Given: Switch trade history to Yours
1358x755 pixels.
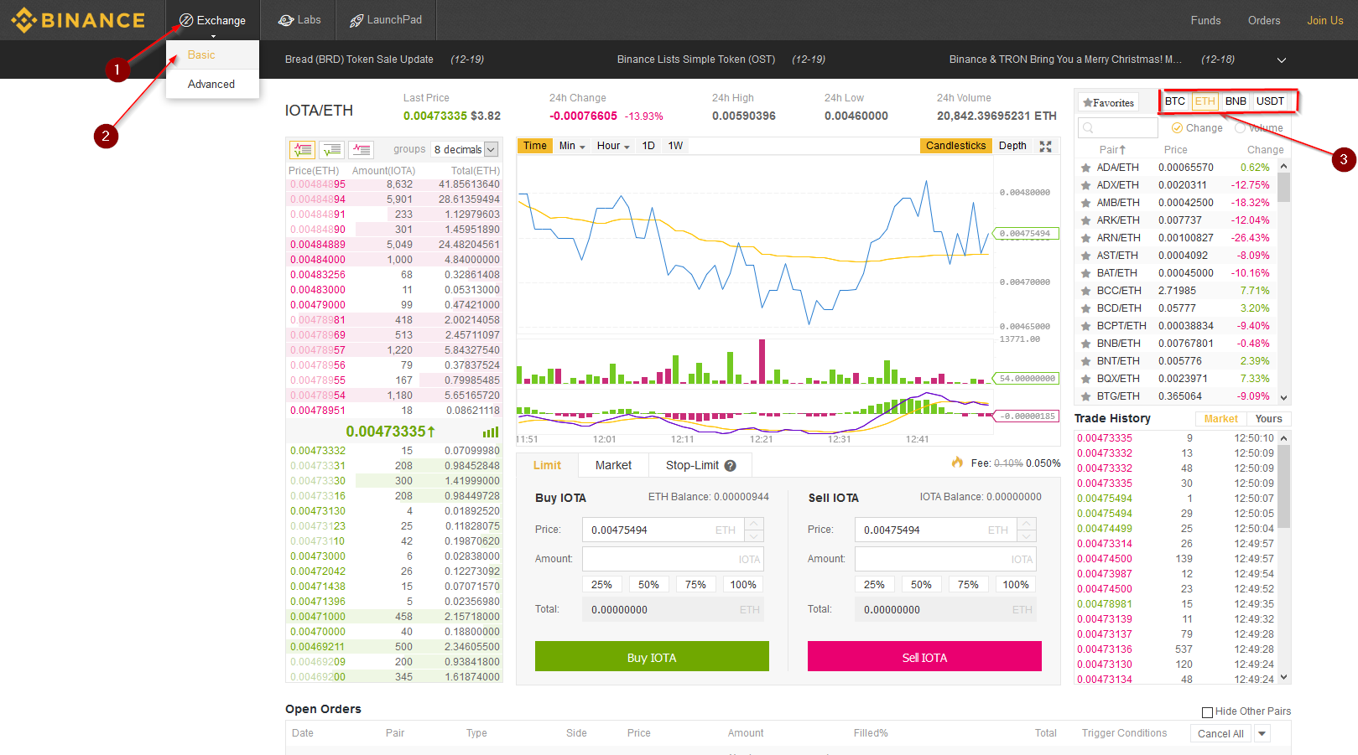Looking at the screenshot, I should coord(1268,419).
